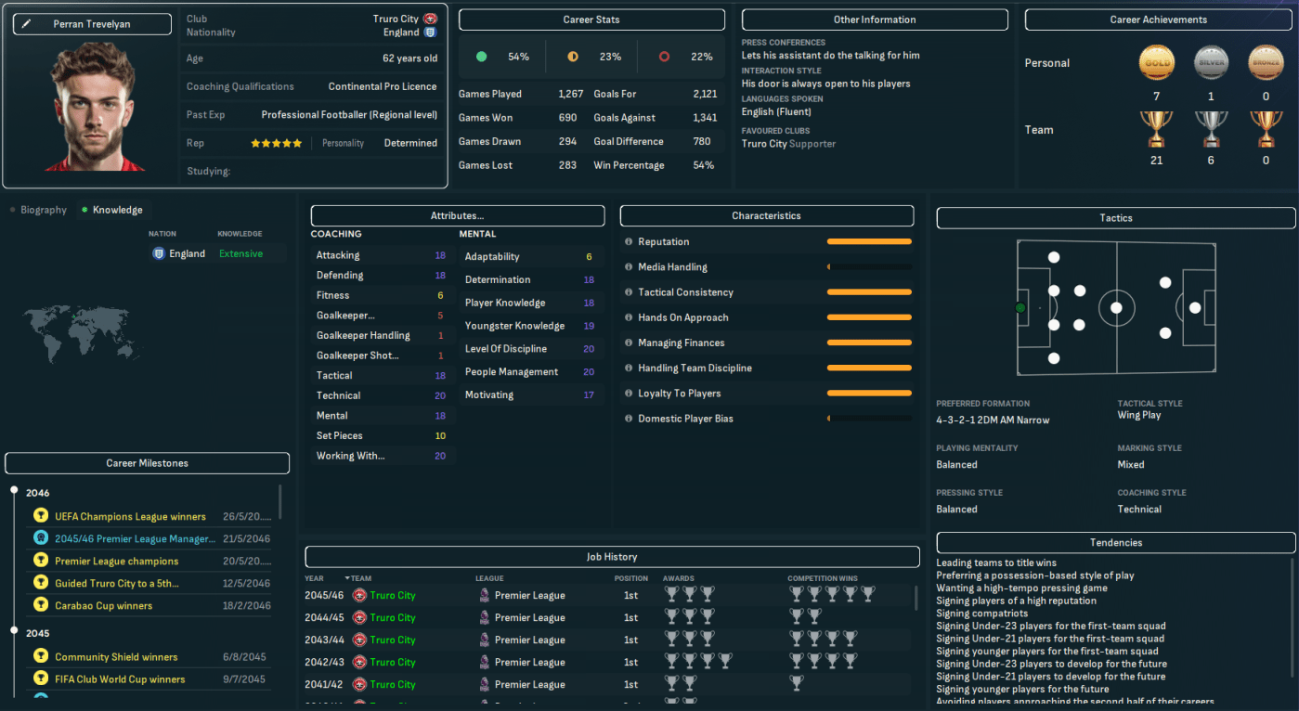The height and width of the screenshot is (711, 1299).
Task: Click the Personal gold medal icon
Action: [1156, 63]
